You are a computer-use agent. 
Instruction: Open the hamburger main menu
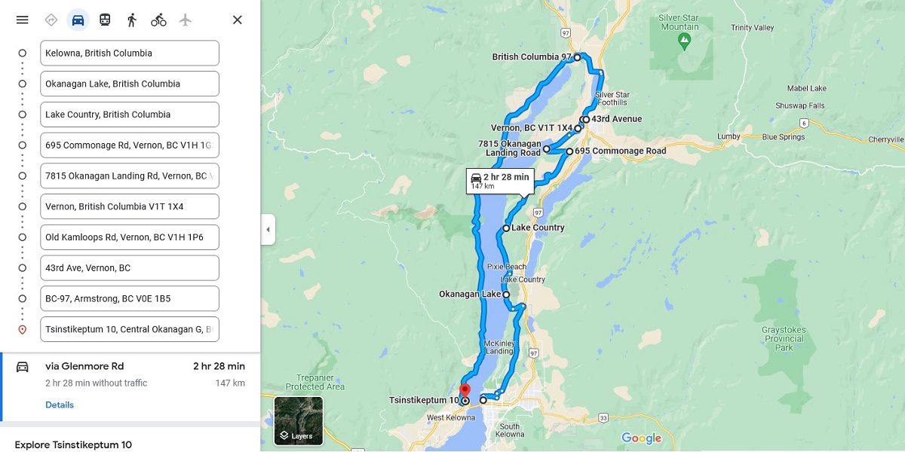point(22,20)
